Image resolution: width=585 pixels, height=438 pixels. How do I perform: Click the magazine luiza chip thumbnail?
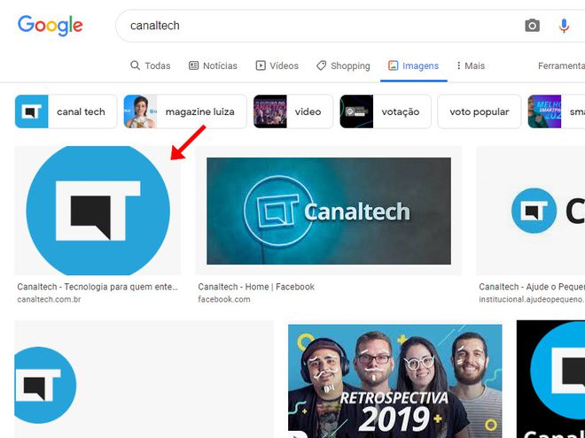tap(140, 111)
